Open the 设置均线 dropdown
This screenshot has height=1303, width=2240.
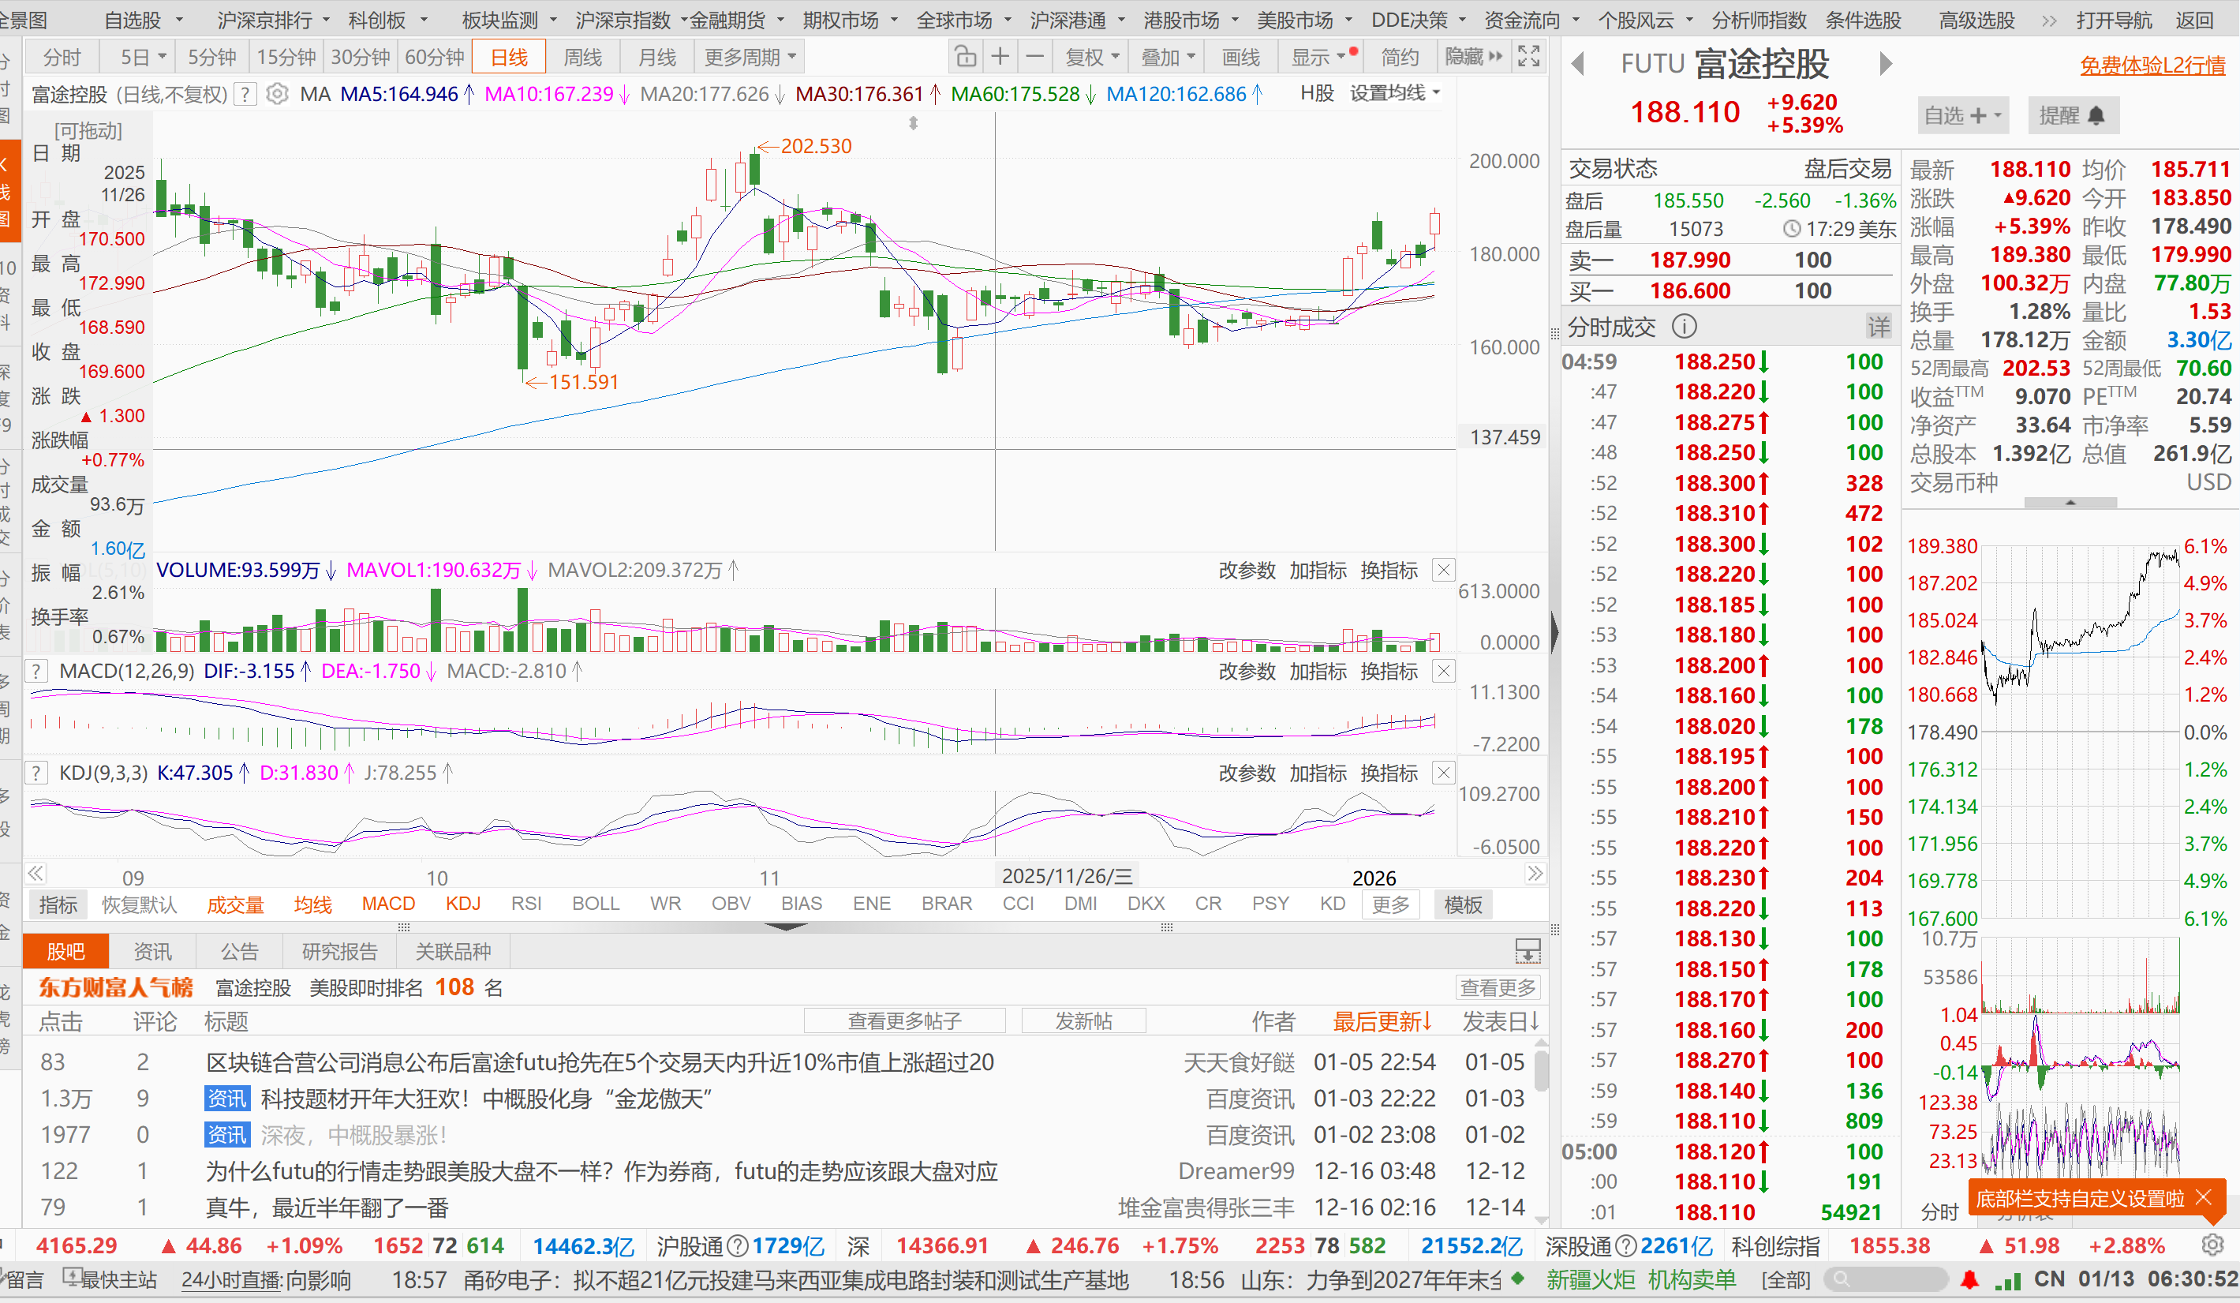1395,93
